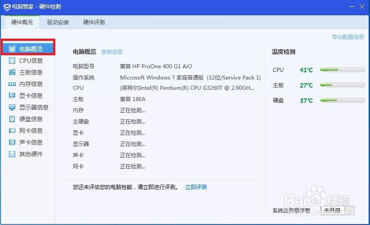Start benchmark via 立即评测 link
Image resolution: width=370 pixels, height=225 pixels.
pyautogui.click(x=196, y=187)
